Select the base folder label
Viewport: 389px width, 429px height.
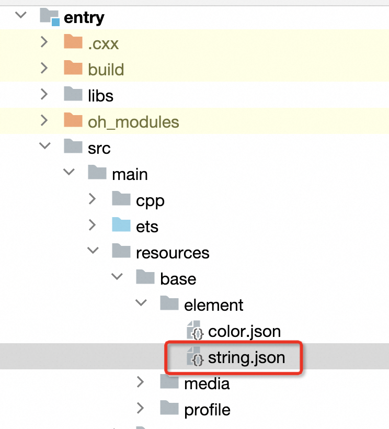pos(178,279)
